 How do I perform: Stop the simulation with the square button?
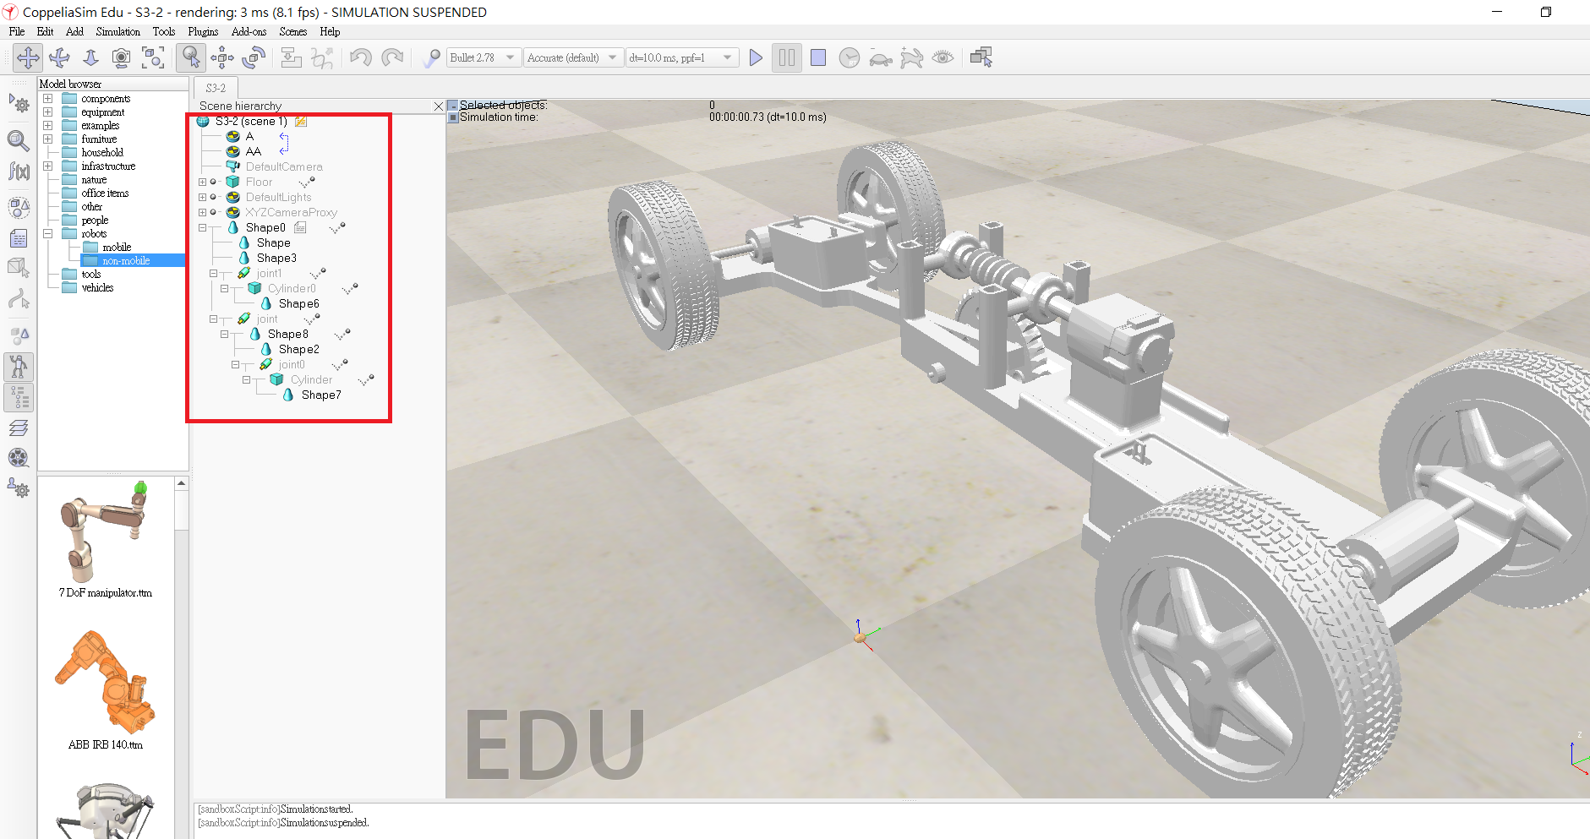point(818,57)
